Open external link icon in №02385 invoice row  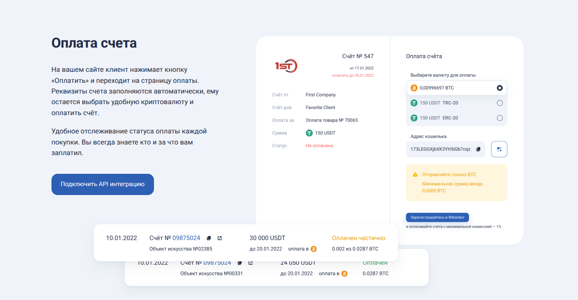tap(219, 238)
